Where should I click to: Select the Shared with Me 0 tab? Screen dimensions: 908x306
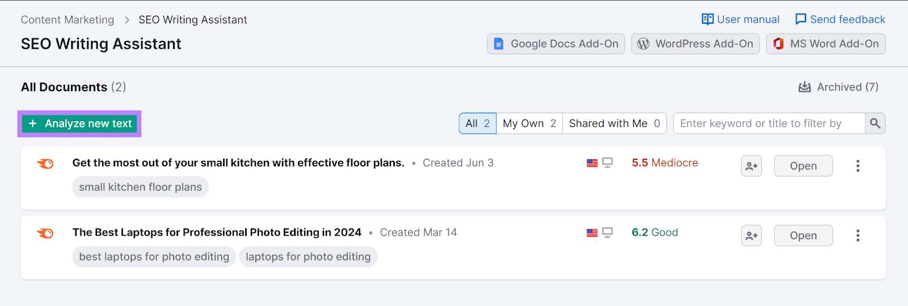(615, 124)
